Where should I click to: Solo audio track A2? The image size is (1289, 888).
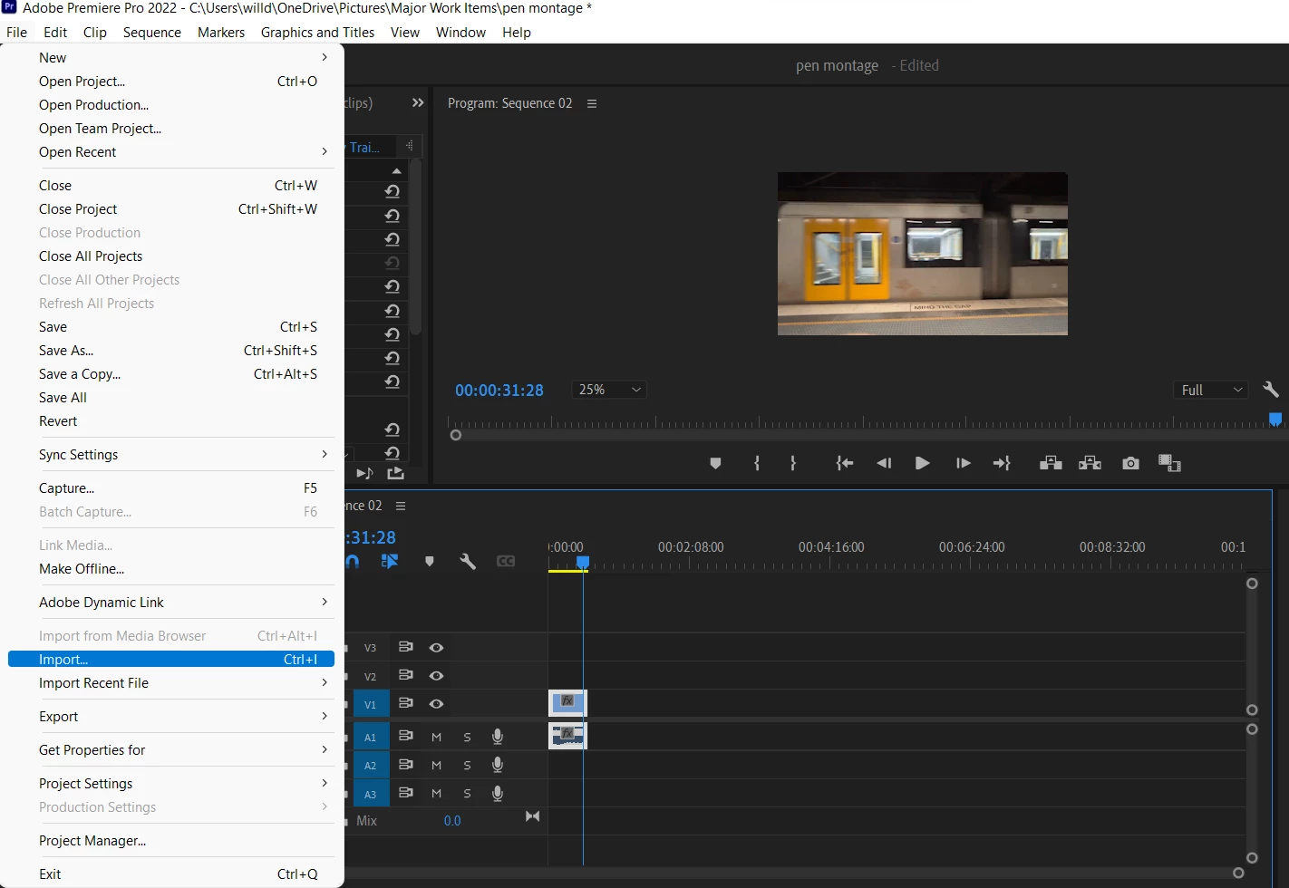[467, 766]
